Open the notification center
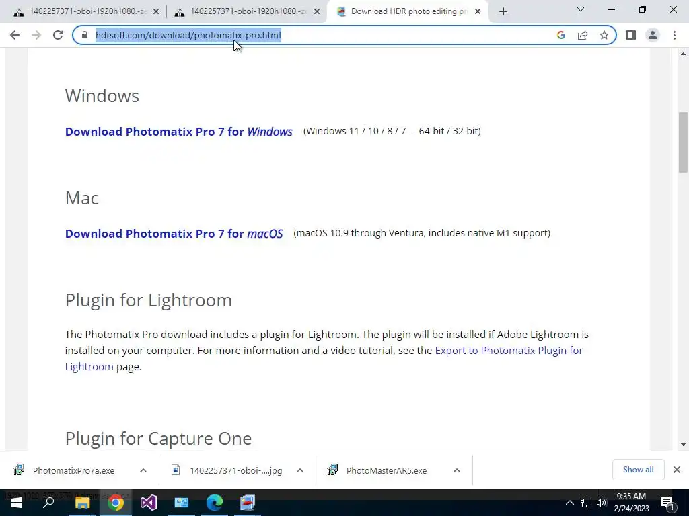 (668, 503)
